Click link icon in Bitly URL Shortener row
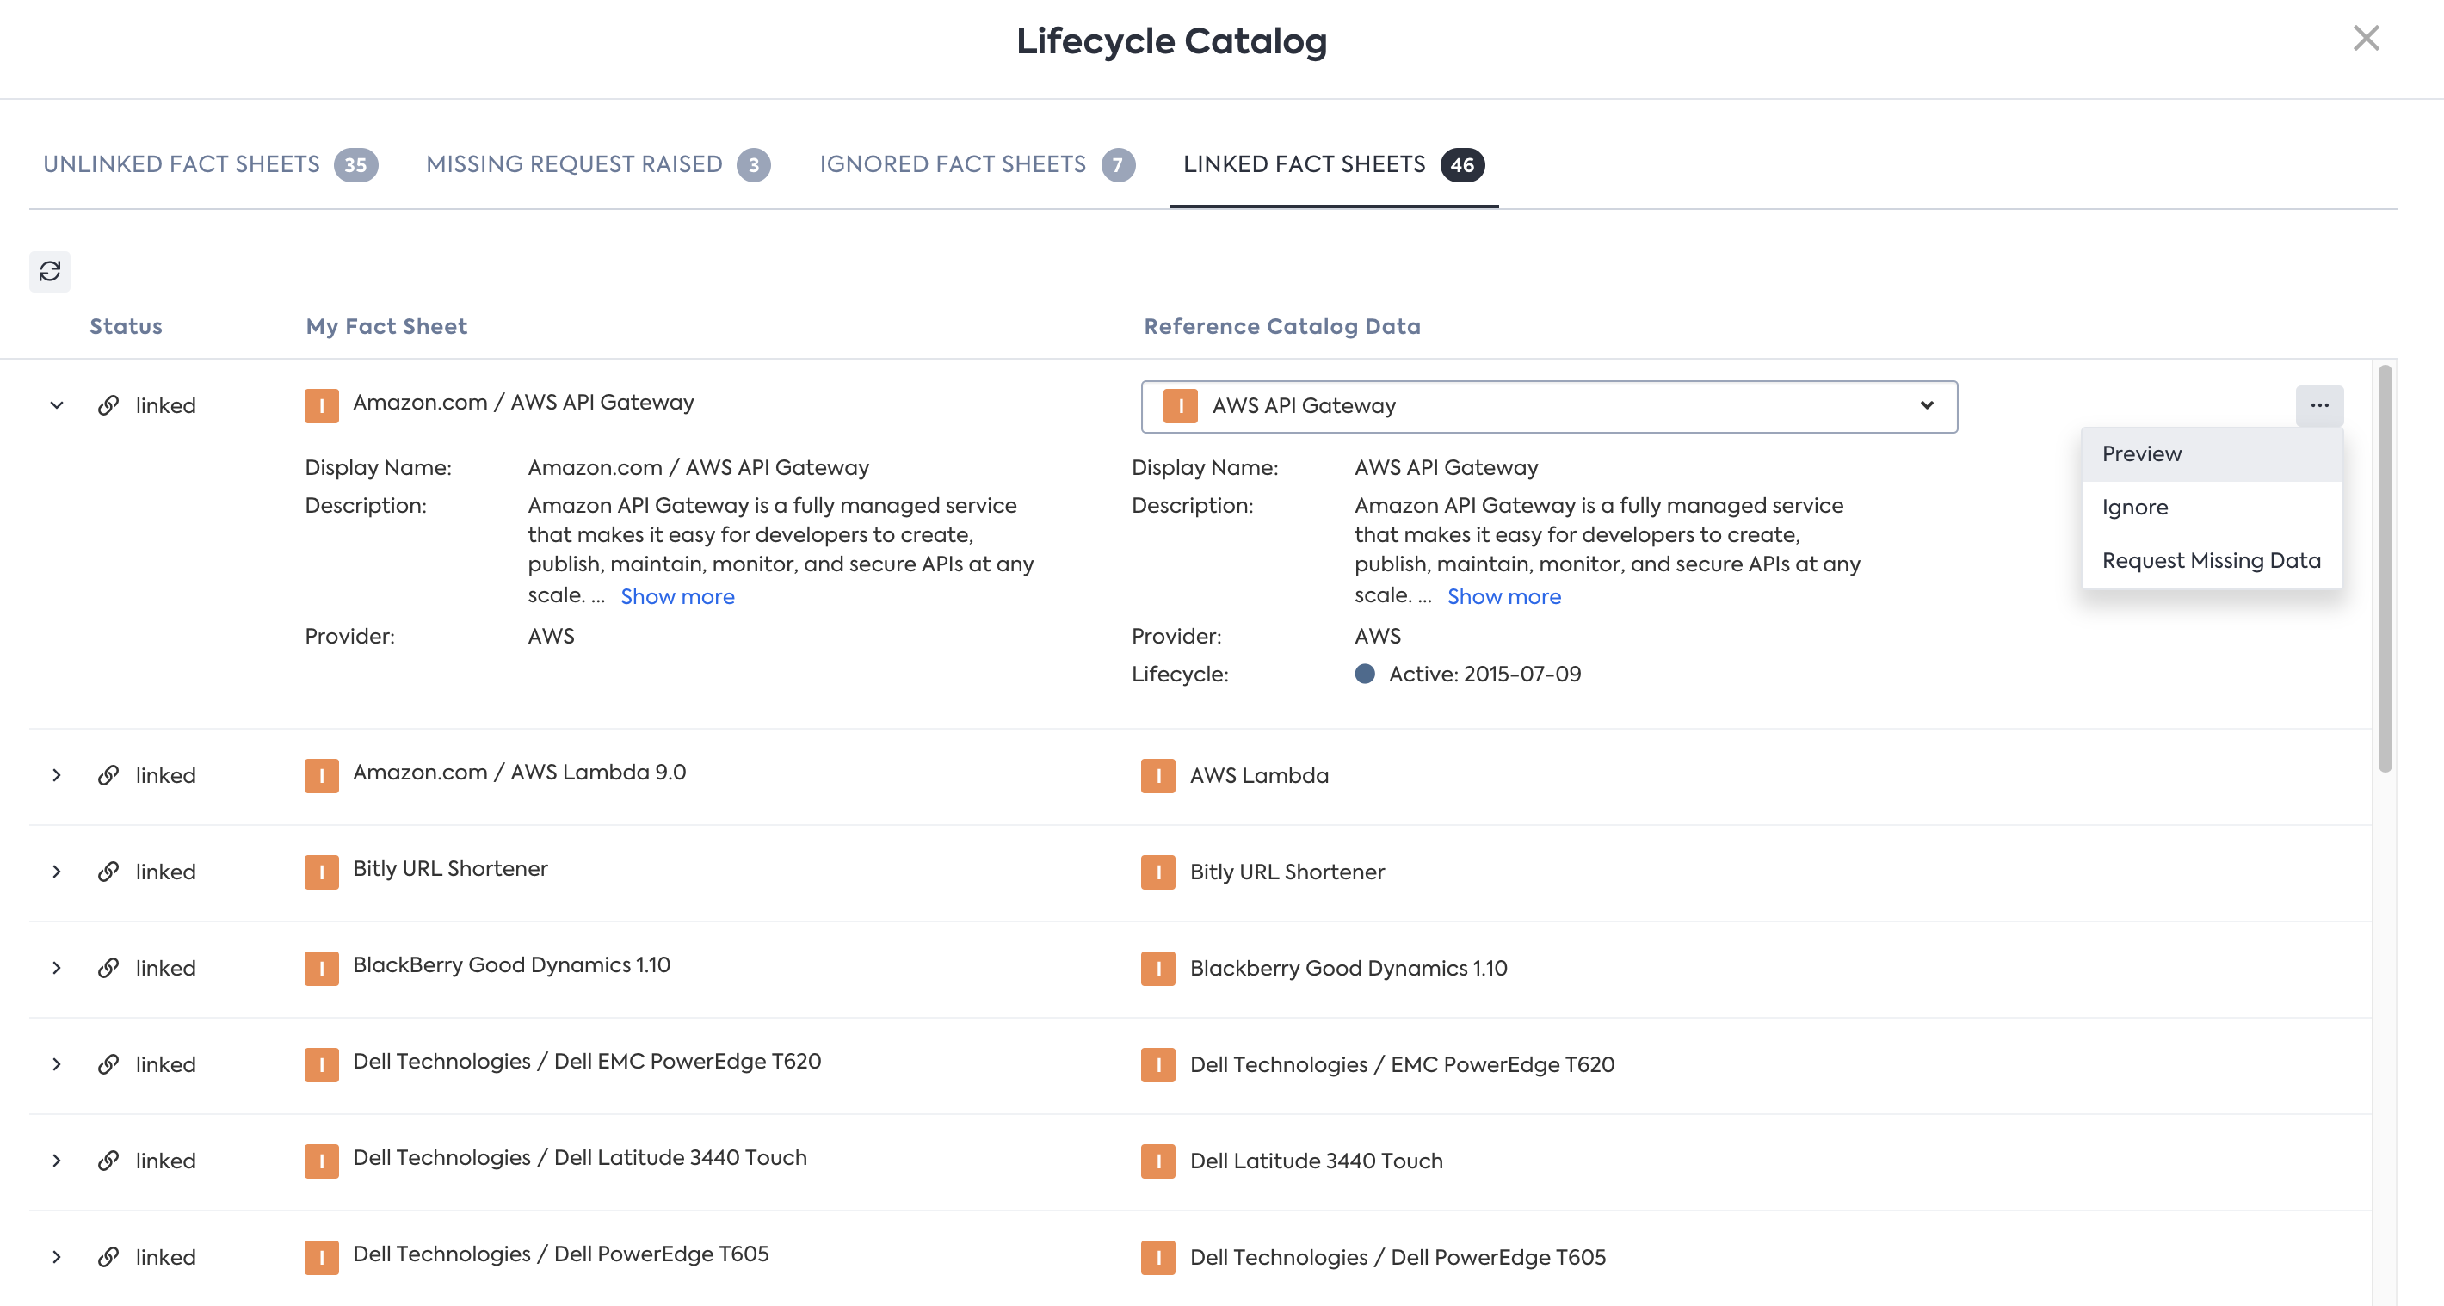Viewport: 2444px width, 1306px height. point(108,872)
